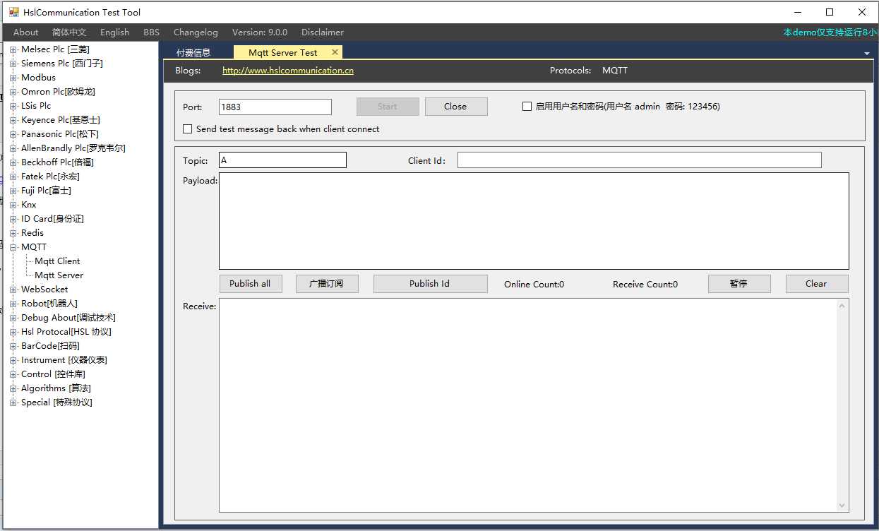Enable username and password authentication checkbox
The image size is (879, 531).
pyautogui.click(x=527, y=107)
